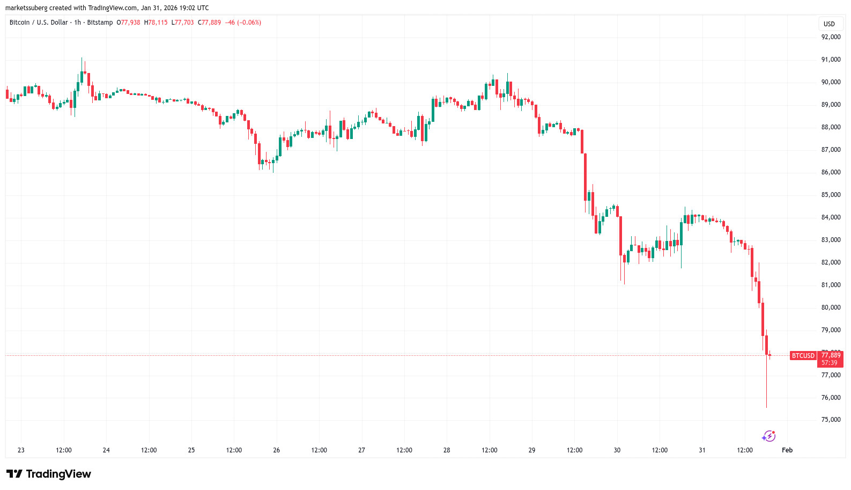This screenshot has width=851, height=490.
Task: Click the 23 date label on time axis
Action: point(21,450)
